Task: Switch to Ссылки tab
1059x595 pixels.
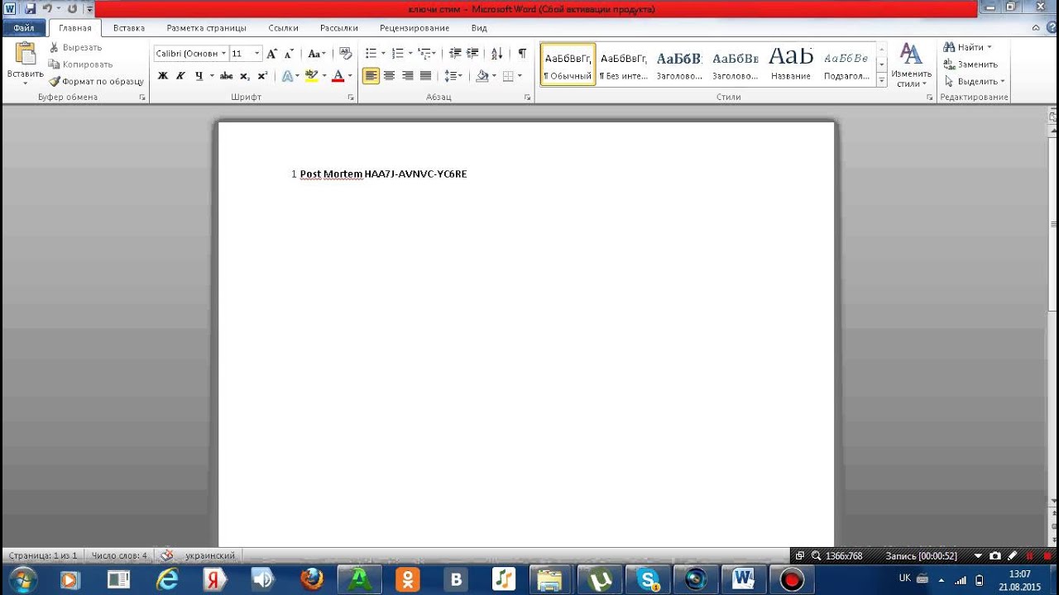Action: click(283, 27)
